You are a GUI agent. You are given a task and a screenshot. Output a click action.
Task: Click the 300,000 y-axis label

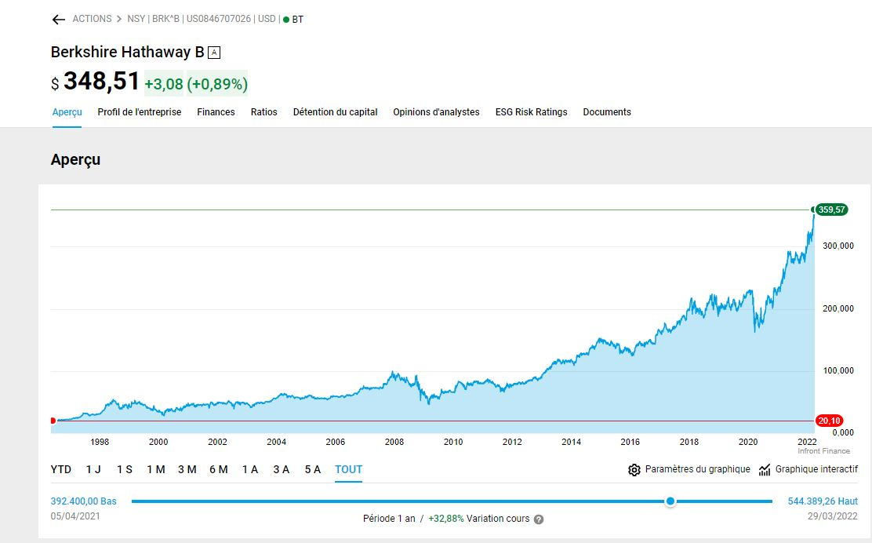coord(838,246)
